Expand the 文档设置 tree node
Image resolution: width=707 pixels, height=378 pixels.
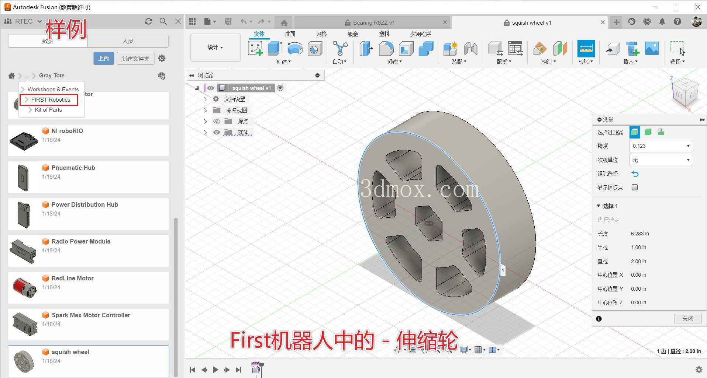coord(205,99)
